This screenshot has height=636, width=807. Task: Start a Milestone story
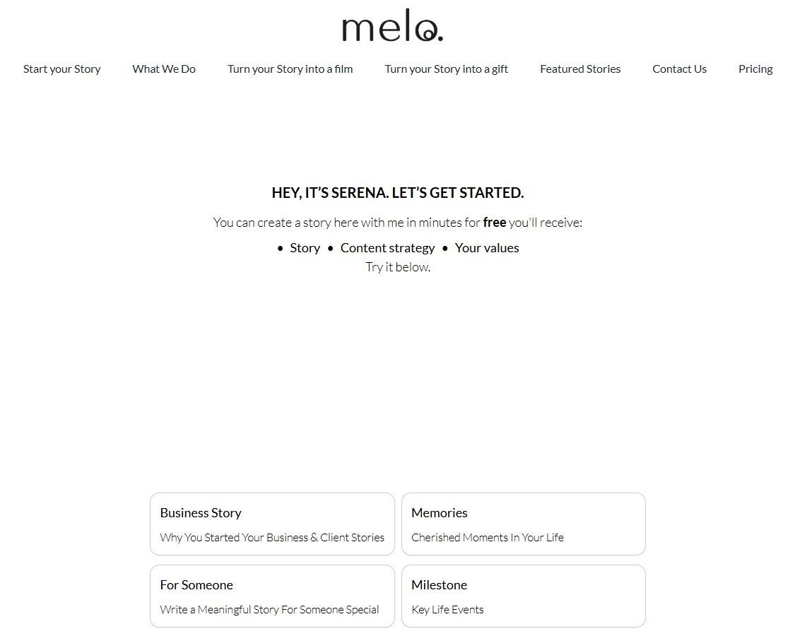point(523,596)
